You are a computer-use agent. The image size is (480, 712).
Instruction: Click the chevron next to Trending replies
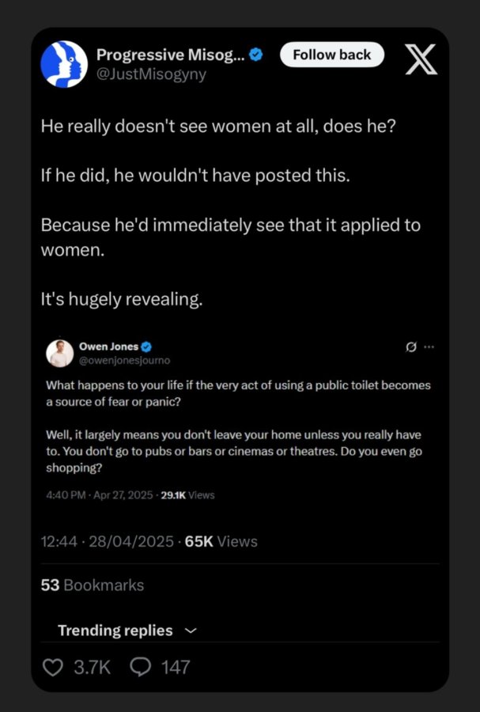tap(191, 631)
